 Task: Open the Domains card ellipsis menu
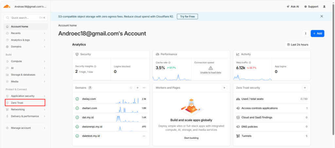click(144, 88)
